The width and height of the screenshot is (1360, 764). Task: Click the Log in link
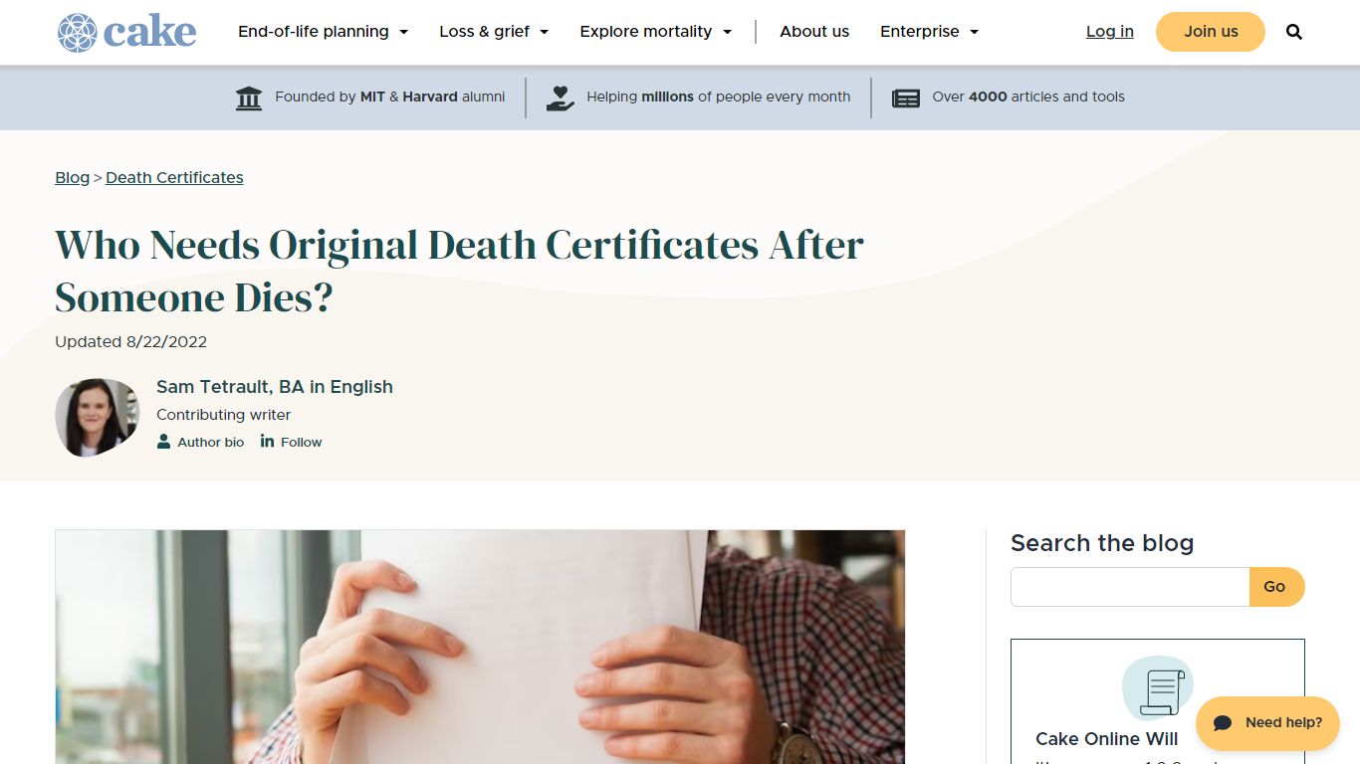[x=1110, y=32]
